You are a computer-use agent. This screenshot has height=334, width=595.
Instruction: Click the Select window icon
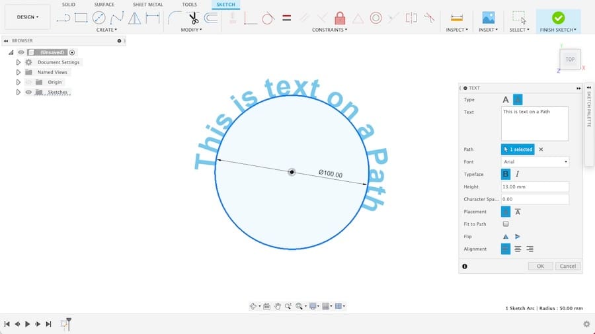coord(519,18)
